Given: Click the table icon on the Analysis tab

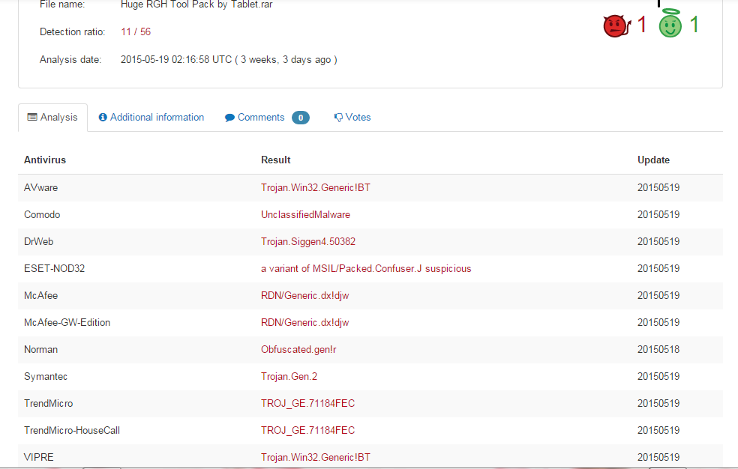Looking at the screenshot, I should [32, 118].
